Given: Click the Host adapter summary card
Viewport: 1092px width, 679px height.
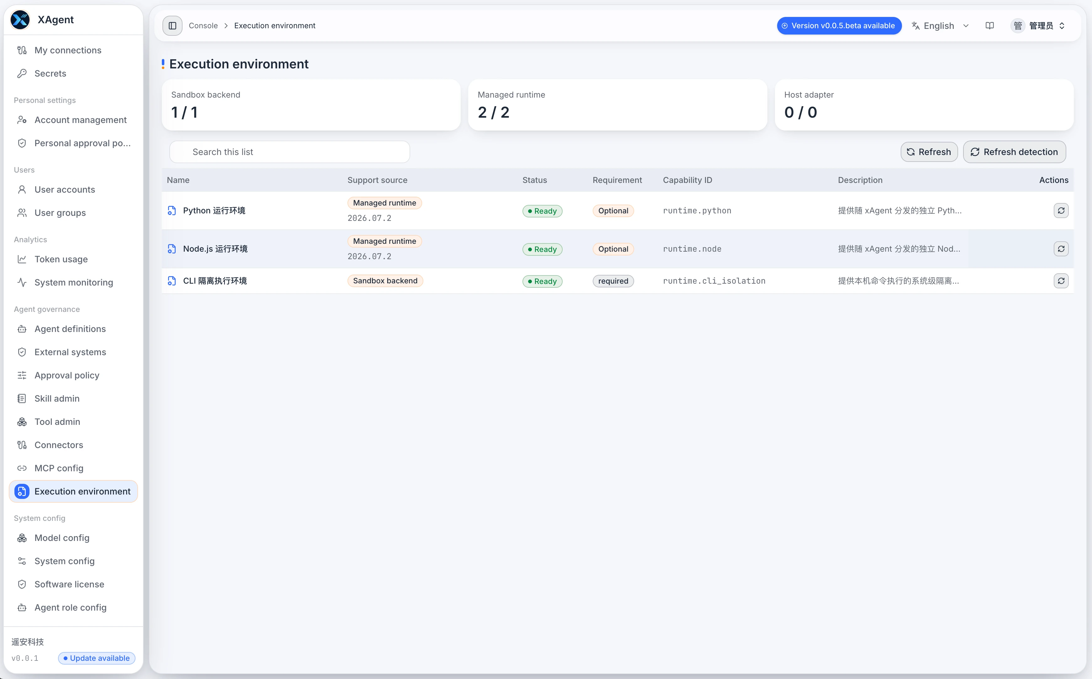Looking at the screenshot, I should point(924,105).
